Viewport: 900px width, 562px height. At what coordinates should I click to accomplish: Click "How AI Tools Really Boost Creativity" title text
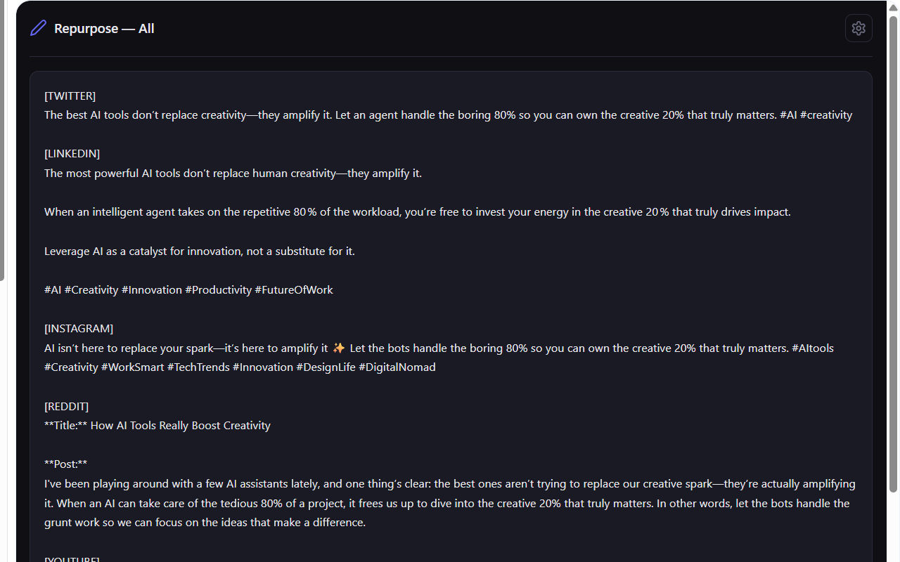pyautogui.click(x=180, y=425)
